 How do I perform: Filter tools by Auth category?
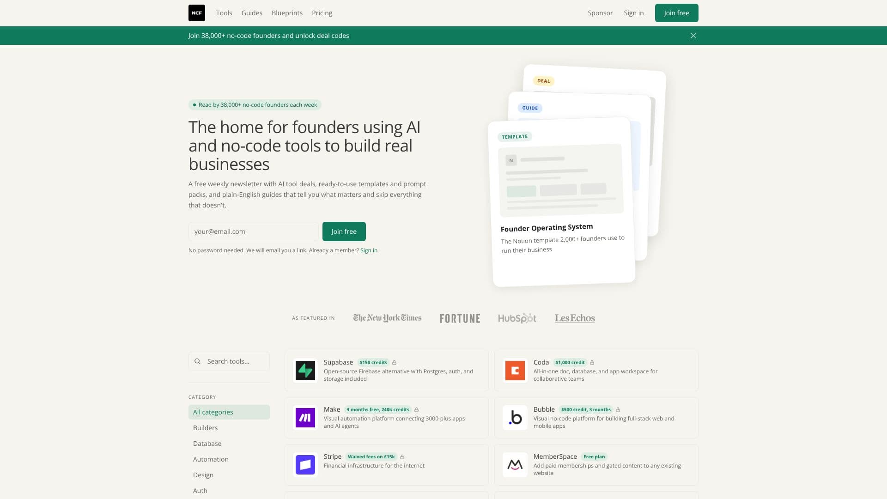tap(229, 491)
